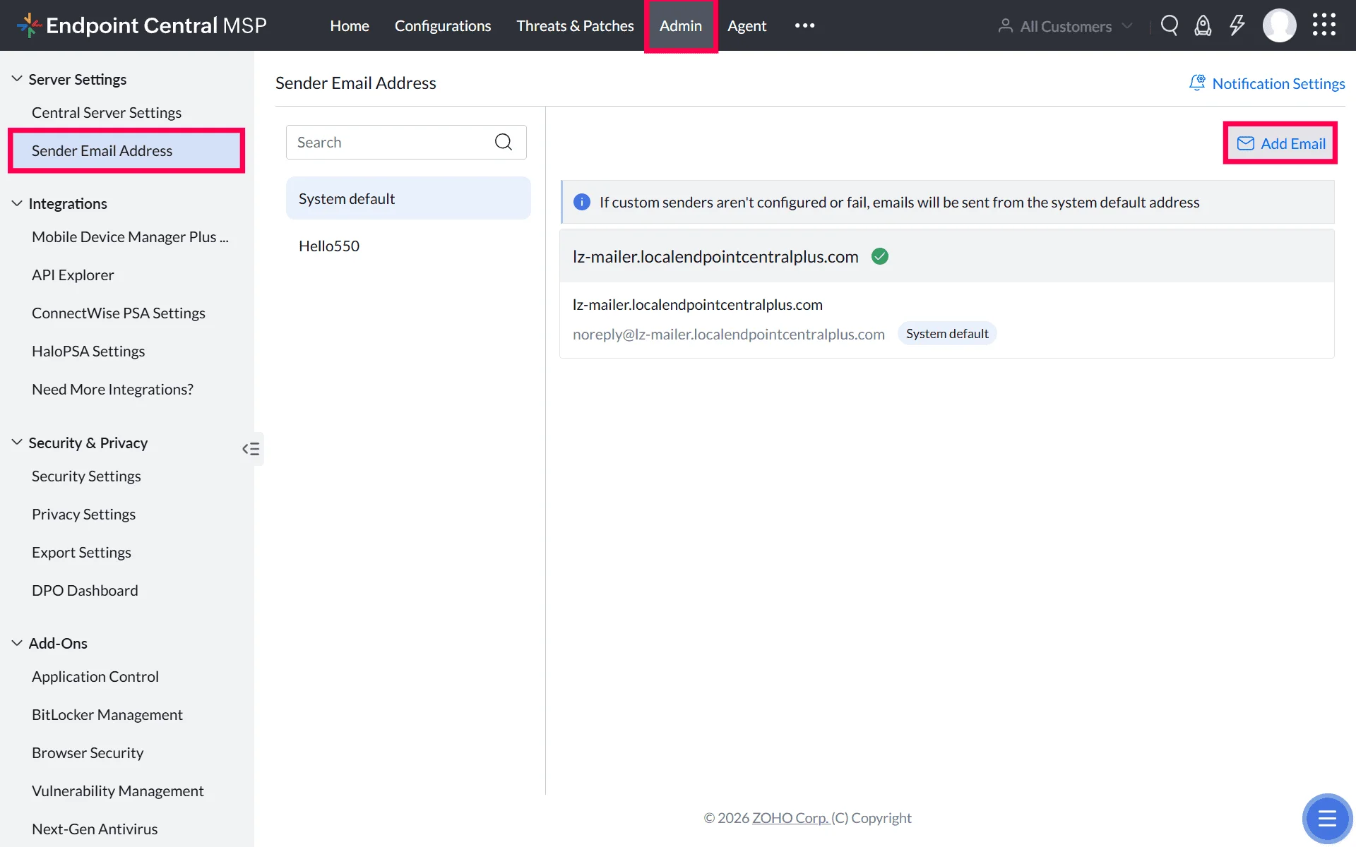The height and width of the screenshot is (847, 1356).
Task: Follow the ZOHO Corp. footer link
Action: point(790,817)
